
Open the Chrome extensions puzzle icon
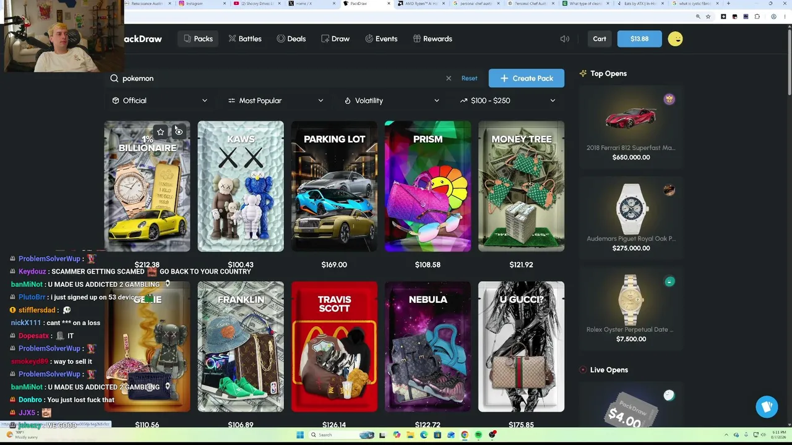(757, 17)
